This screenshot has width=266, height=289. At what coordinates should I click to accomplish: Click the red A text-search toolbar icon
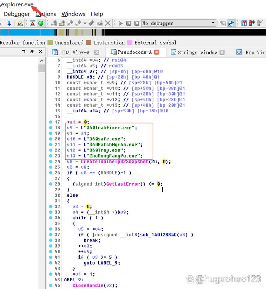[x=33, y=23]
